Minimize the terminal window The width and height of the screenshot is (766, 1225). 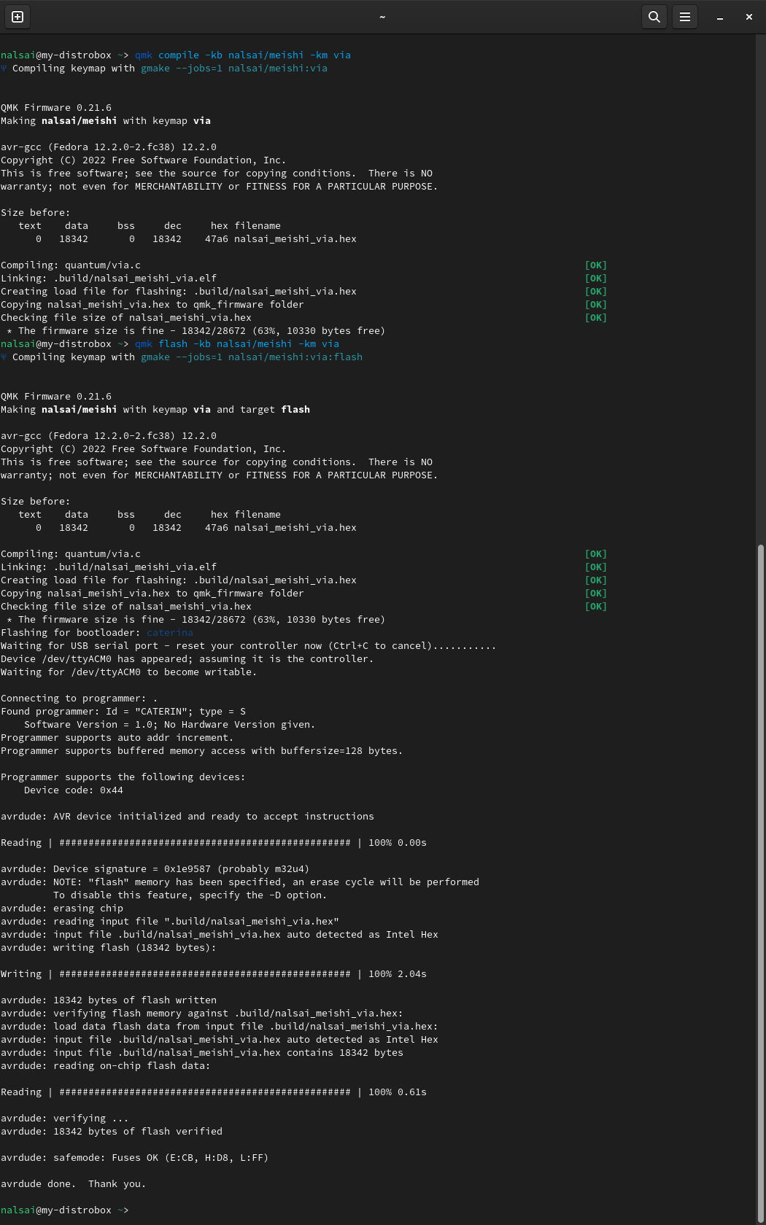click(x=720, y=17)
